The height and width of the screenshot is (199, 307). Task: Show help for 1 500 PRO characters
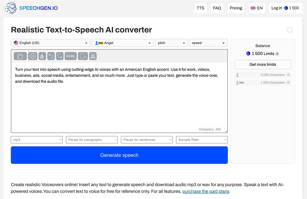pyautogui.click(x=288, y=83)
